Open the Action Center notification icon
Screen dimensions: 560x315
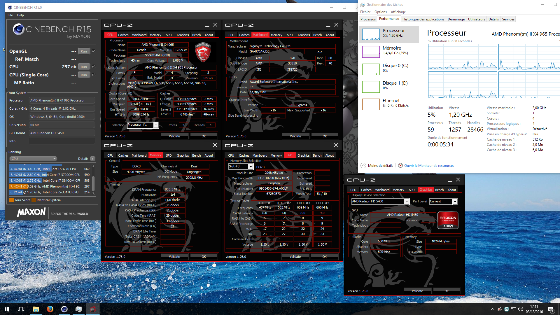[551, 309]
